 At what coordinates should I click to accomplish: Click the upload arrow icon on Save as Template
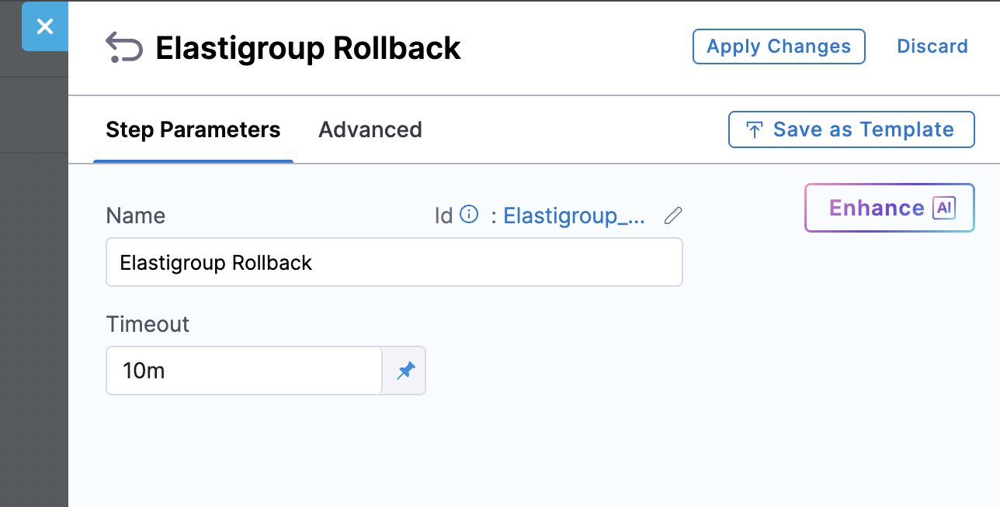click(x=754, y=129)
